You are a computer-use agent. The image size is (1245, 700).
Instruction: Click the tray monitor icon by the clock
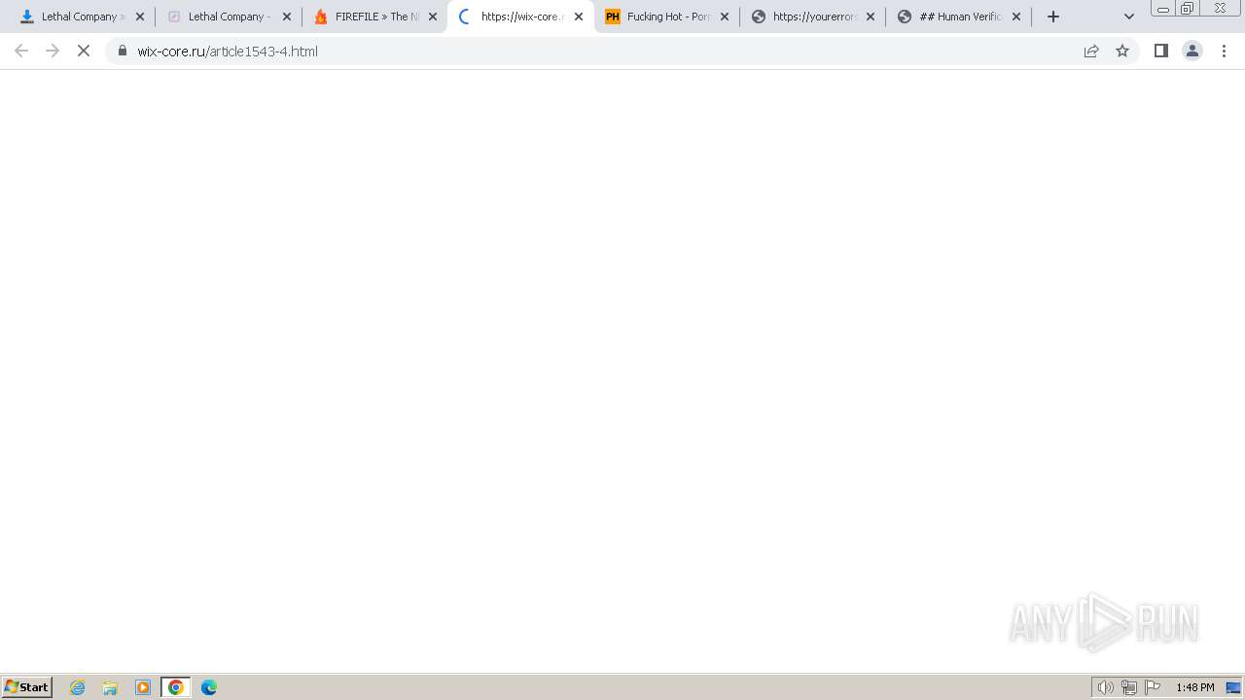pyautogui.click(x=1233, y=687)
